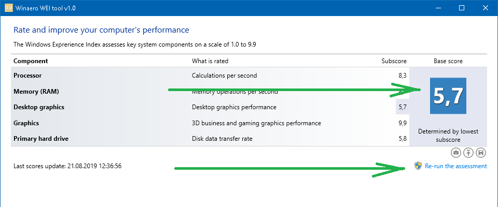
Task: Click the floppy disk save icon
Action: point(481,153)
